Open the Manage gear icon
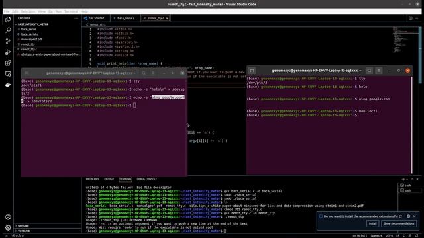Screen dimensions: 424x238 (x=8, y=227)
